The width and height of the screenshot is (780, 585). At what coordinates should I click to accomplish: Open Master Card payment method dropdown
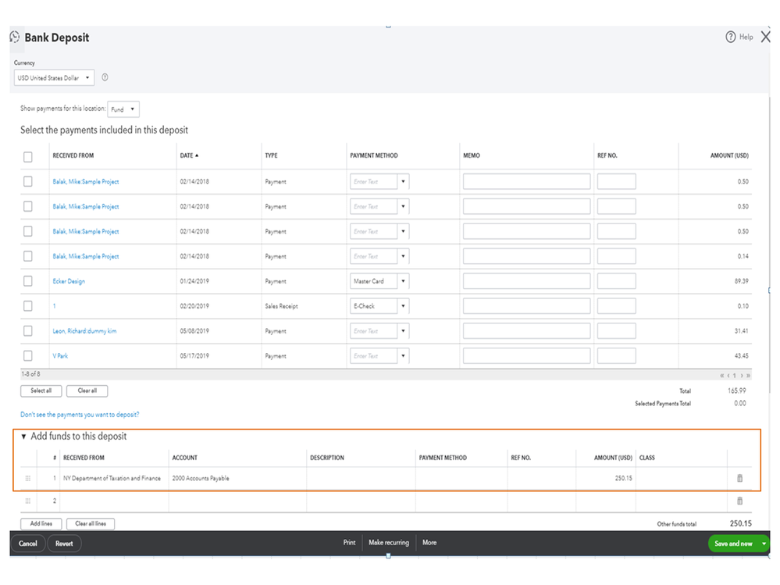pos(403,281)
